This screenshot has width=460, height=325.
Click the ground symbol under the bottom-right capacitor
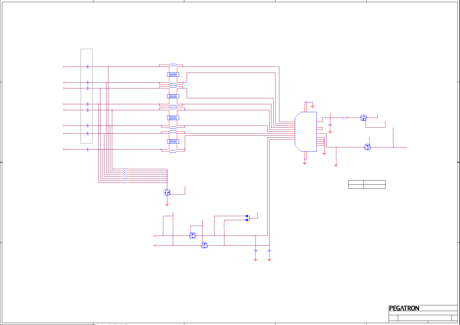[269, 260]
